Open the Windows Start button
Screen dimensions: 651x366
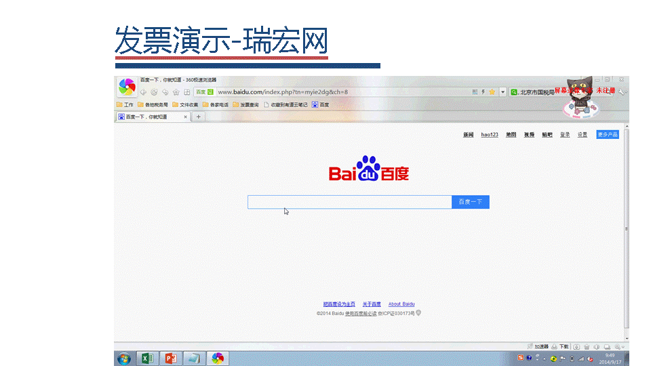coord(123,359)
